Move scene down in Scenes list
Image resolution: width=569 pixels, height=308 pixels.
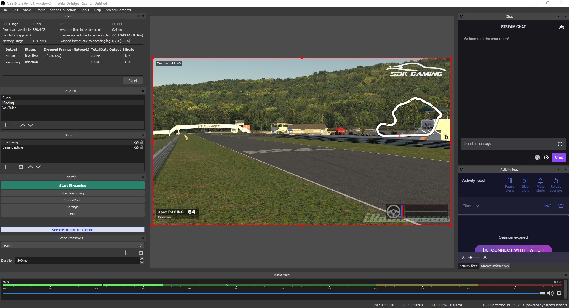tap(31, 125)
